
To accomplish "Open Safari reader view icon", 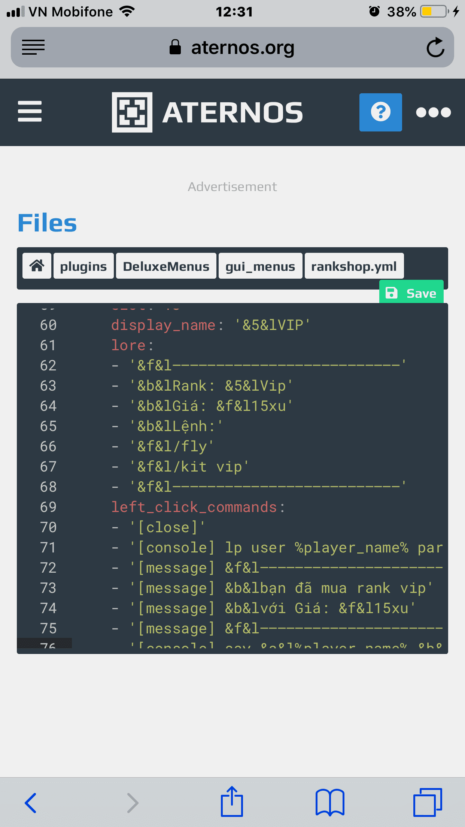I will pyautogui.click(x=33, y=48).
